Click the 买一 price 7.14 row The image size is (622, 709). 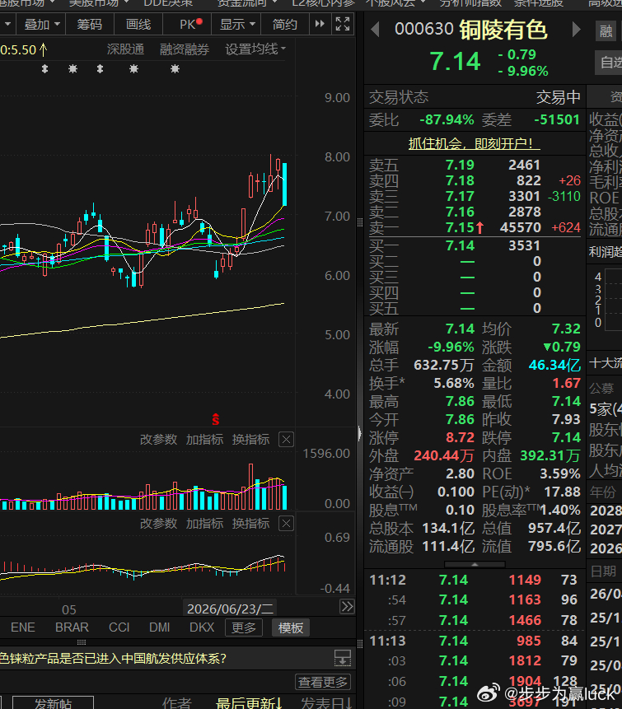(x=474, y=245)
